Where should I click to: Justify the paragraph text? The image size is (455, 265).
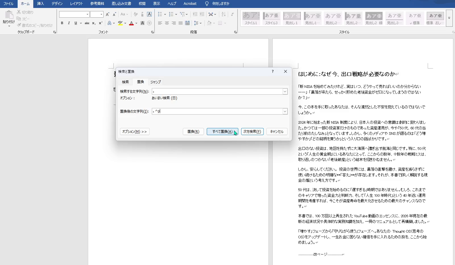[181, 23]
